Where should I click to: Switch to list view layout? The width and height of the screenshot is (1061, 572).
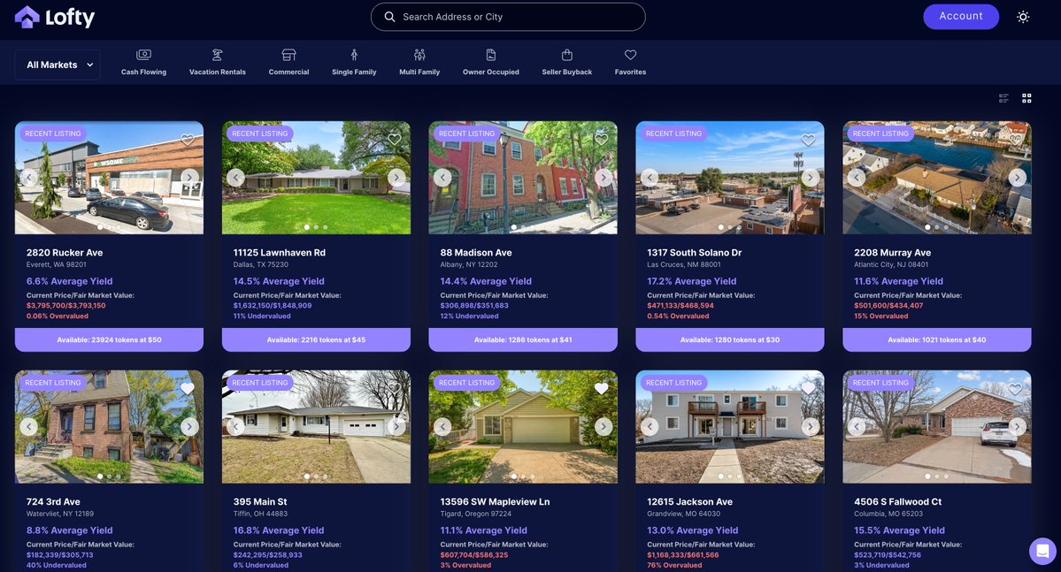click(1003, 98)
